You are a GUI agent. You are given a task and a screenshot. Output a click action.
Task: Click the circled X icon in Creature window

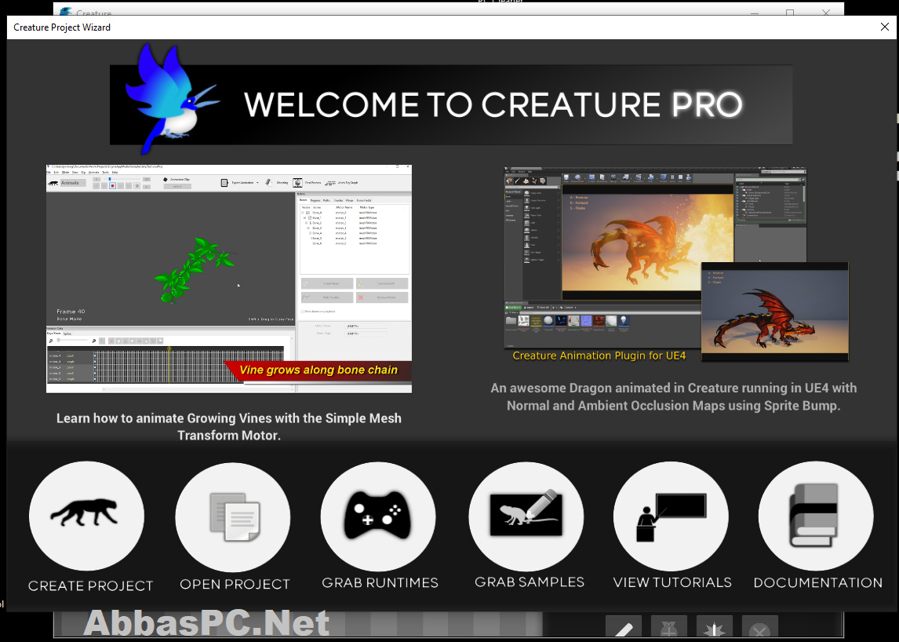[759, 628]
